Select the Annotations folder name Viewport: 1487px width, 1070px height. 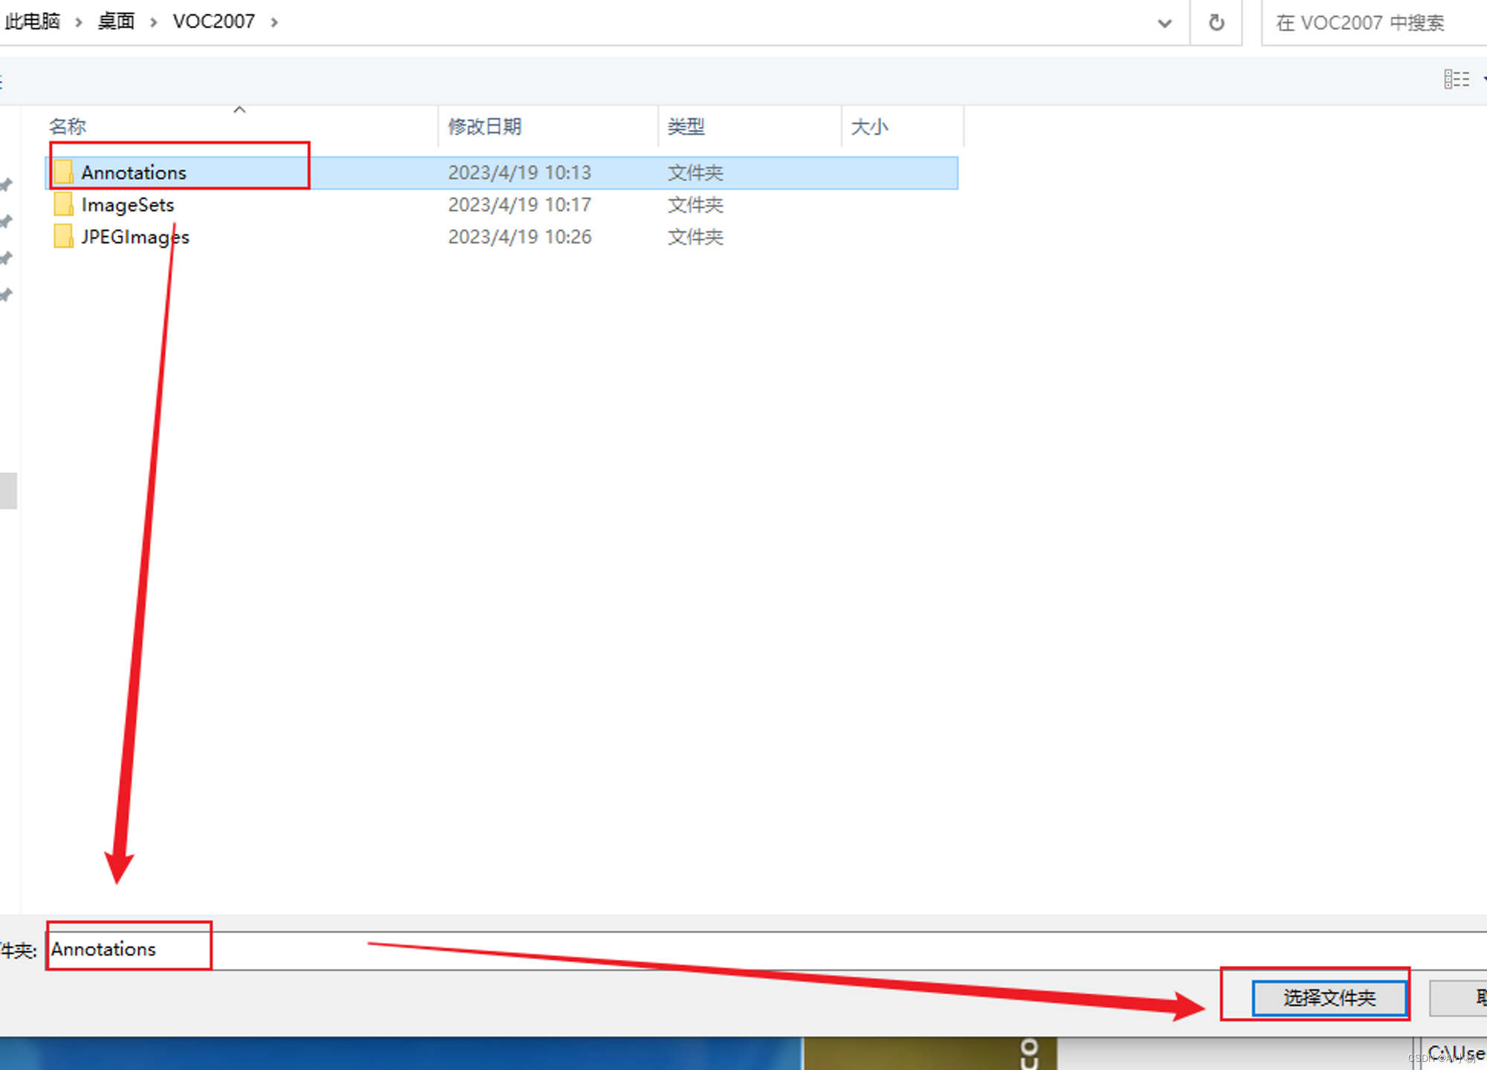134,173
